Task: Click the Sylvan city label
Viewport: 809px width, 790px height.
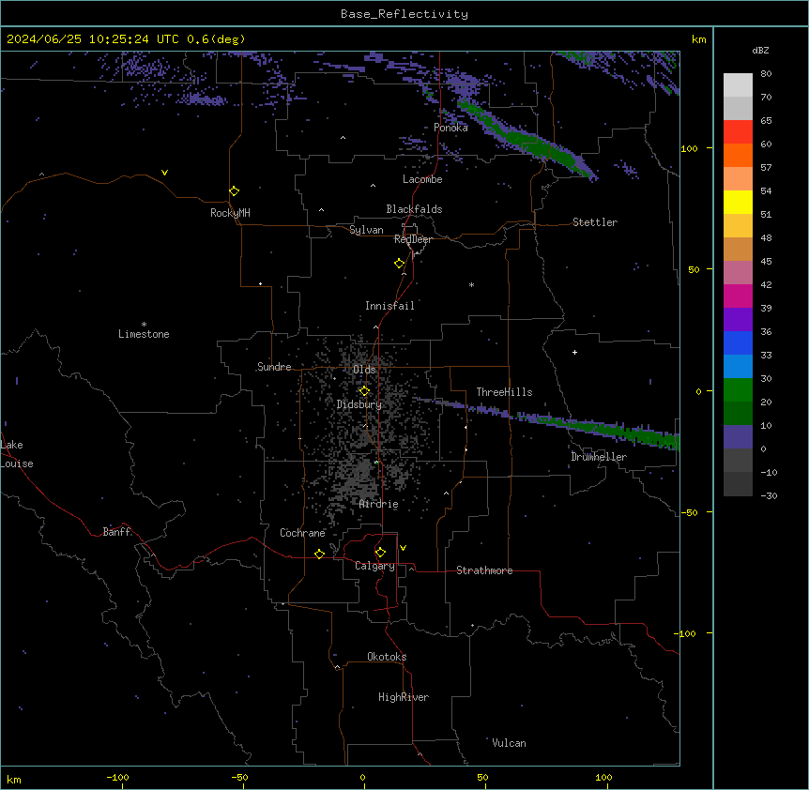Action: [366, 230]
